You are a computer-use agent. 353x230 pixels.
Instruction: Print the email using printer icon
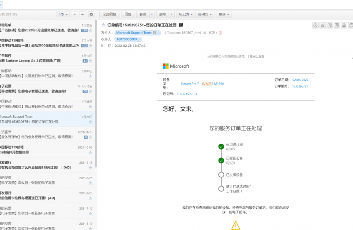[344, 26]
